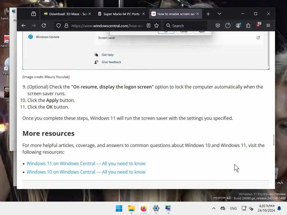Image resolution: width=287 pixels, height=215 pixels.
Task: Click Windows Update in article screenshot
Action: click(x=44, y=37)
